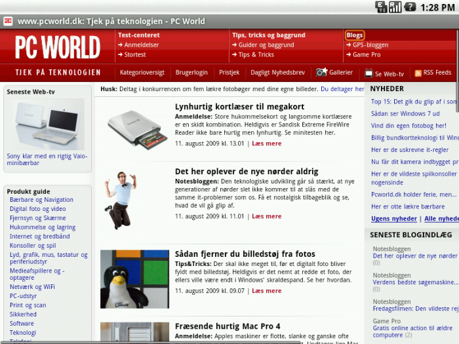Open Bærbare og Navigation category
This screenshot has width=459, height=344.
pos(41,200)
